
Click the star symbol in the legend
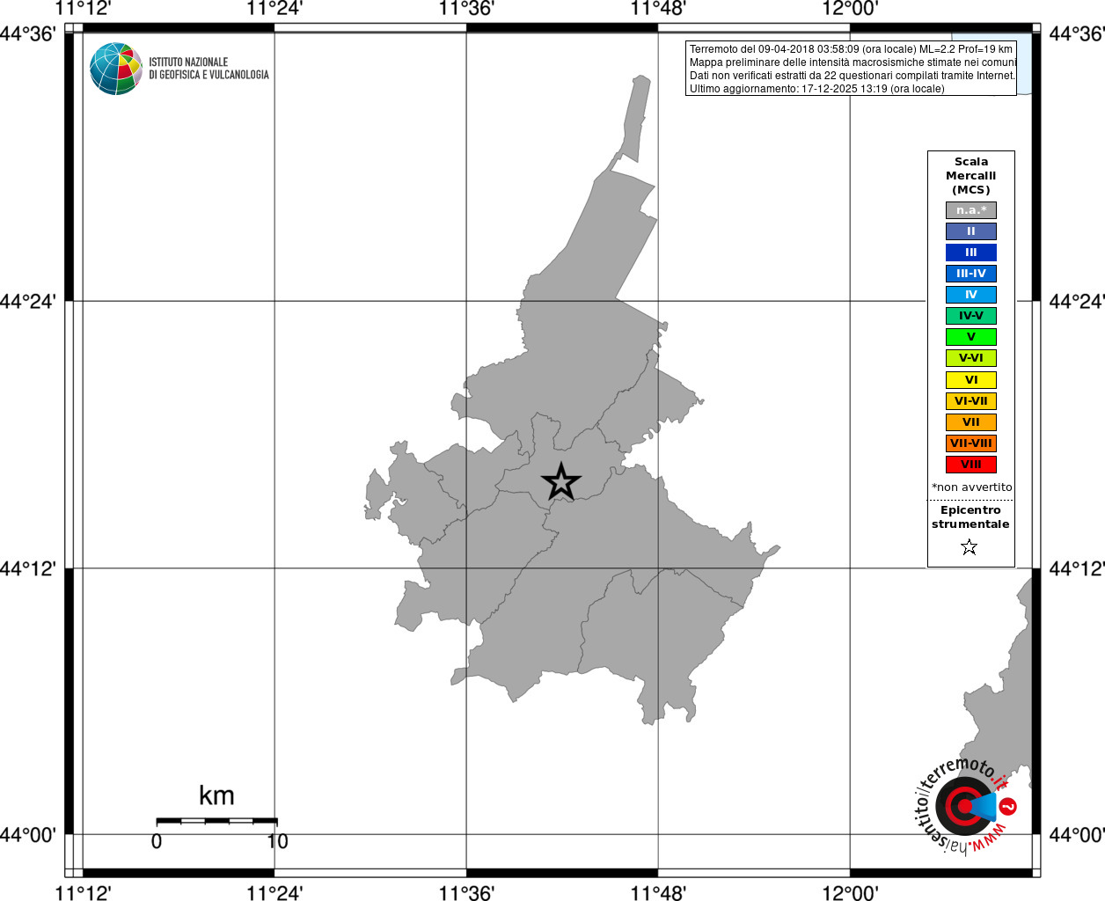pos(970,547)
